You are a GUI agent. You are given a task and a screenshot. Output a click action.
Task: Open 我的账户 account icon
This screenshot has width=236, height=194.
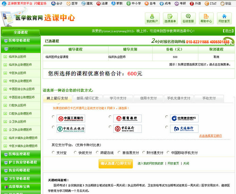pos(152,18)
